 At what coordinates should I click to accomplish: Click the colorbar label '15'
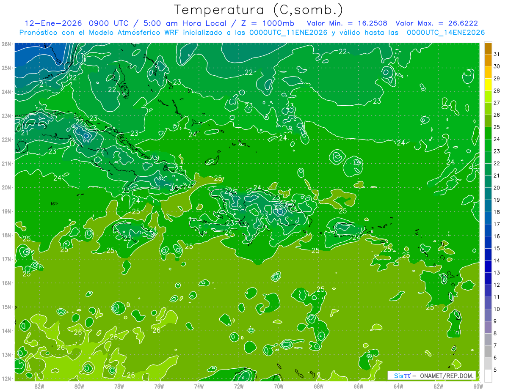point(497,249)
